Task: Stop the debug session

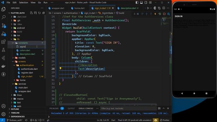Action: tap(164, 14)
